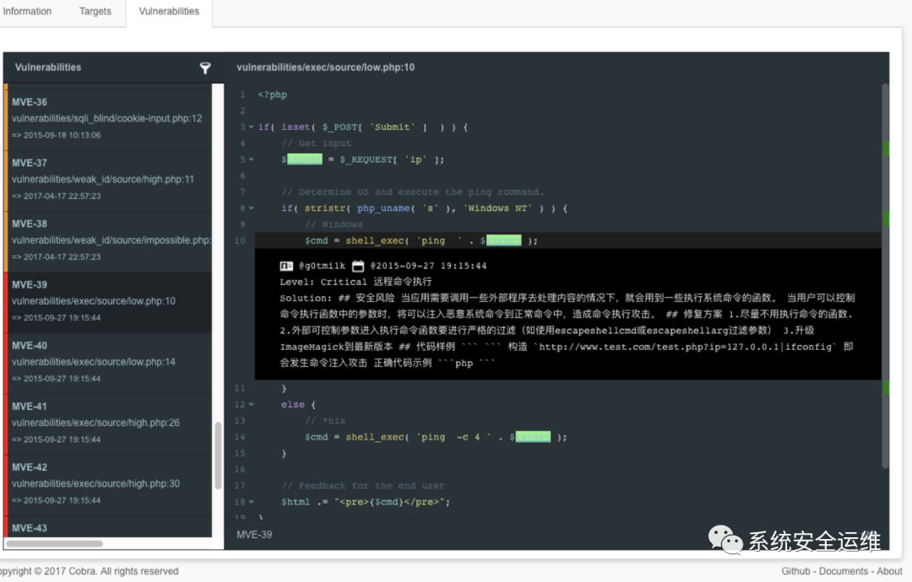
Task: Open the MVE-41 exec high.php:26 vulnerability
Action: point(108,423)
